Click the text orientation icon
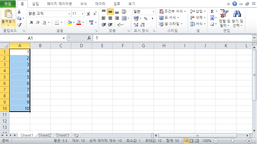The height and width of the screenshot is (144, 257). 119,25
